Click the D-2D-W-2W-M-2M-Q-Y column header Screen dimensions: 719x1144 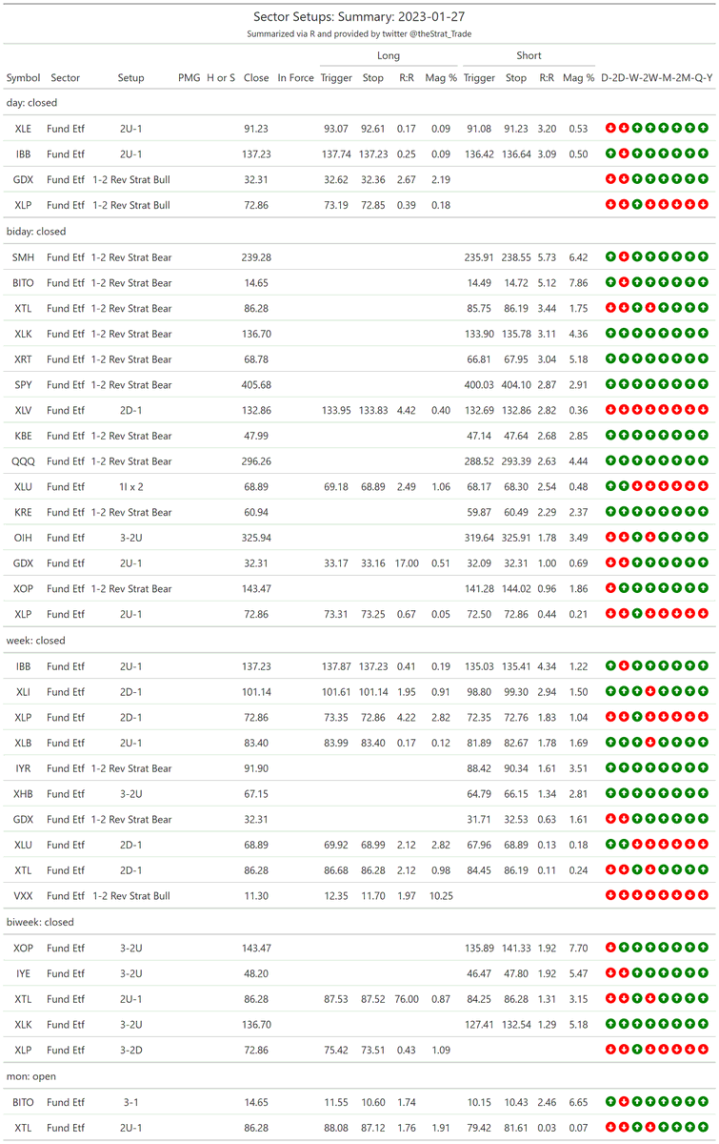[656, 77]
